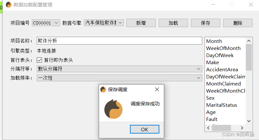Click the 保存 button
Image resolution: width=259 pixels, height=140 pixels.
205,23
